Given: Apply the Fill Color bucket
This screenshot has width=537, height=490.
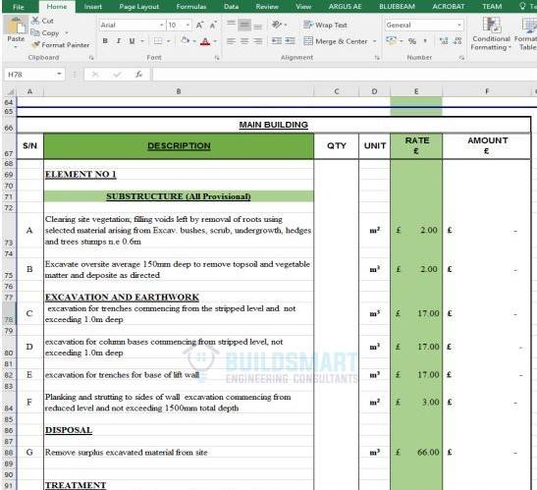Looking at the screenshot, I should (186, 41).
